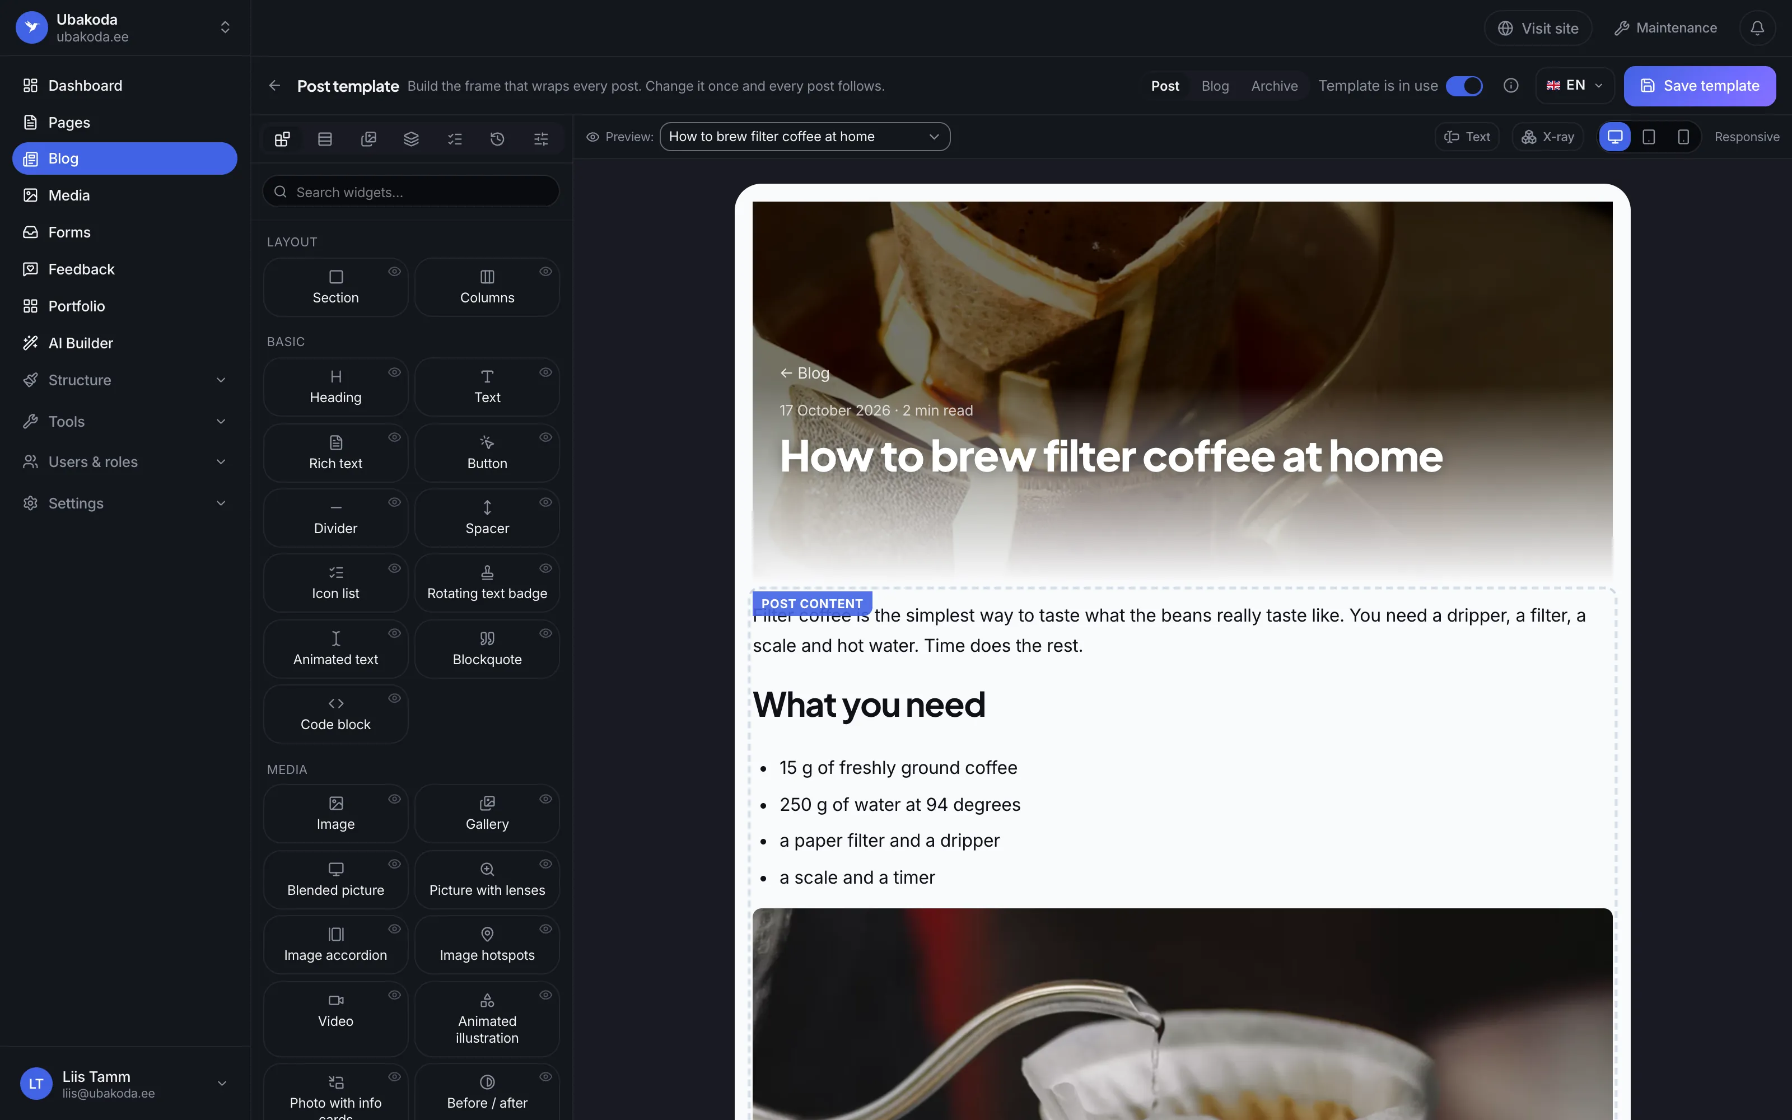Expand the Users & roles menu
The image size is (1792, 1120).
point(124,462)
